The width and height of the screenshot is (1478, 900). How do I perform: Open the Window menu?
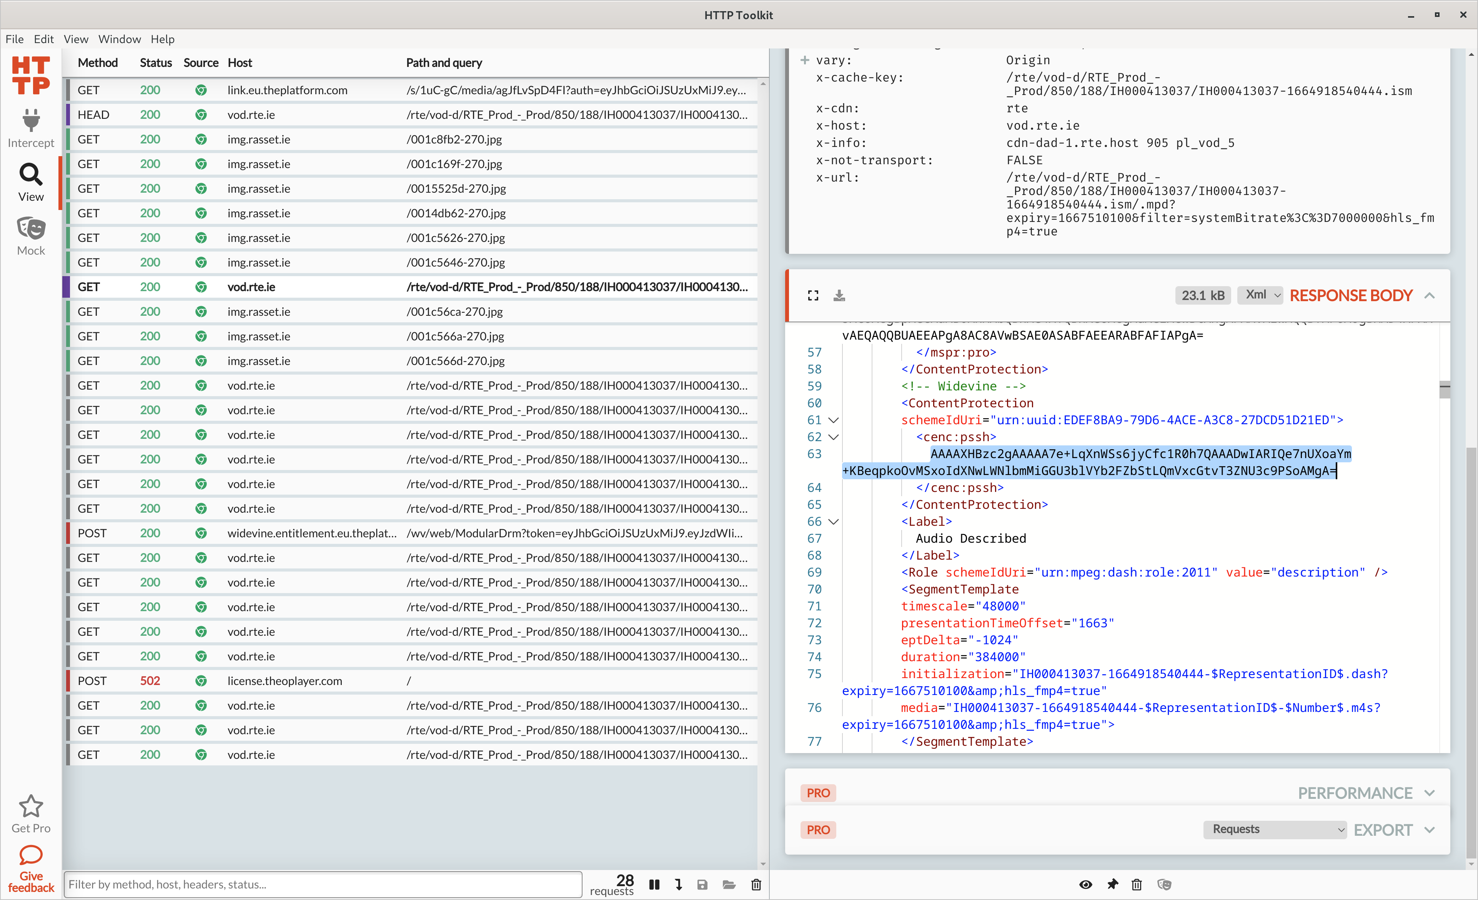(119, 39)
